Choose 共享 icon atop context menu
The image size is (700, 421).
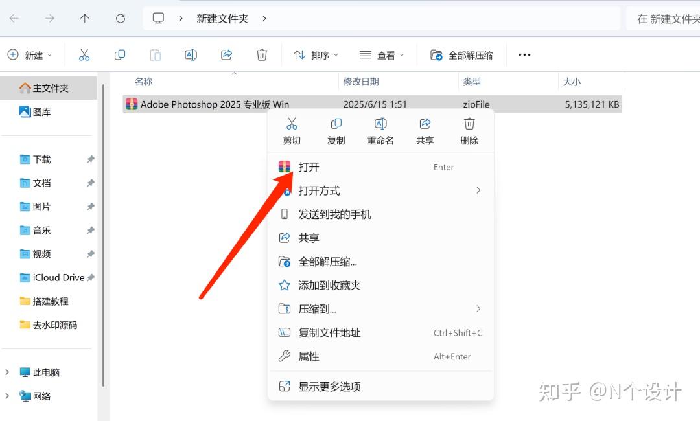pyautogui.click(x=425, y=131)
